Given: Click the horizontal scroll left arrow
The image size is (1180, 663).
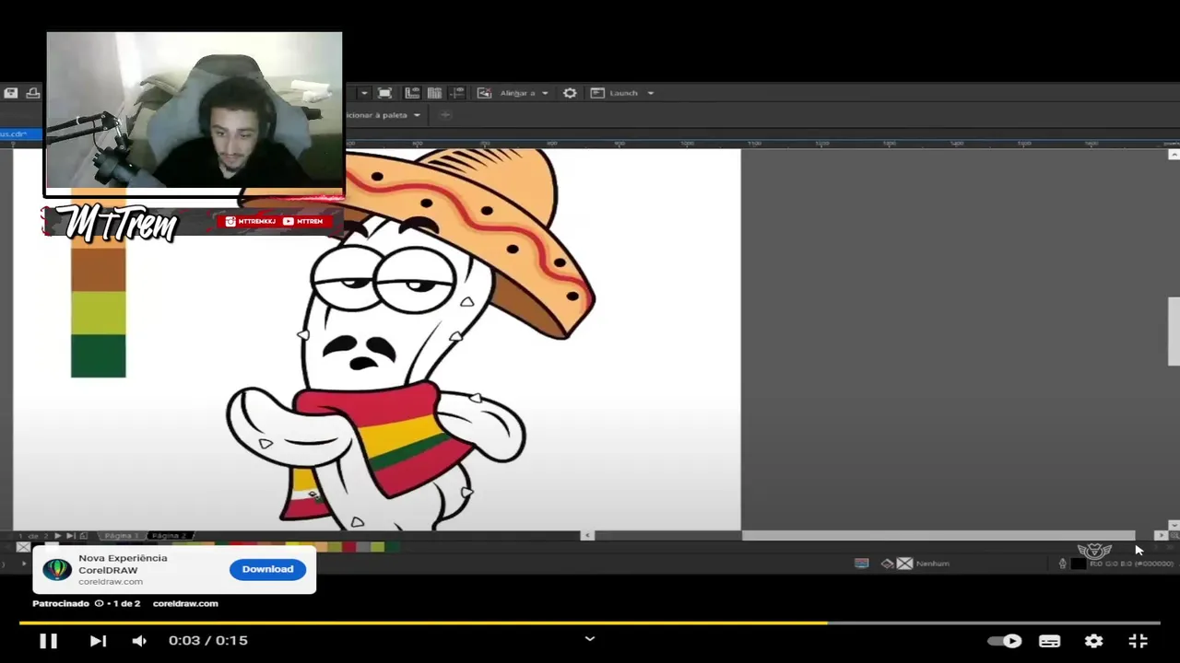Looking at the screenshot, I should click(x=587, y=535).
